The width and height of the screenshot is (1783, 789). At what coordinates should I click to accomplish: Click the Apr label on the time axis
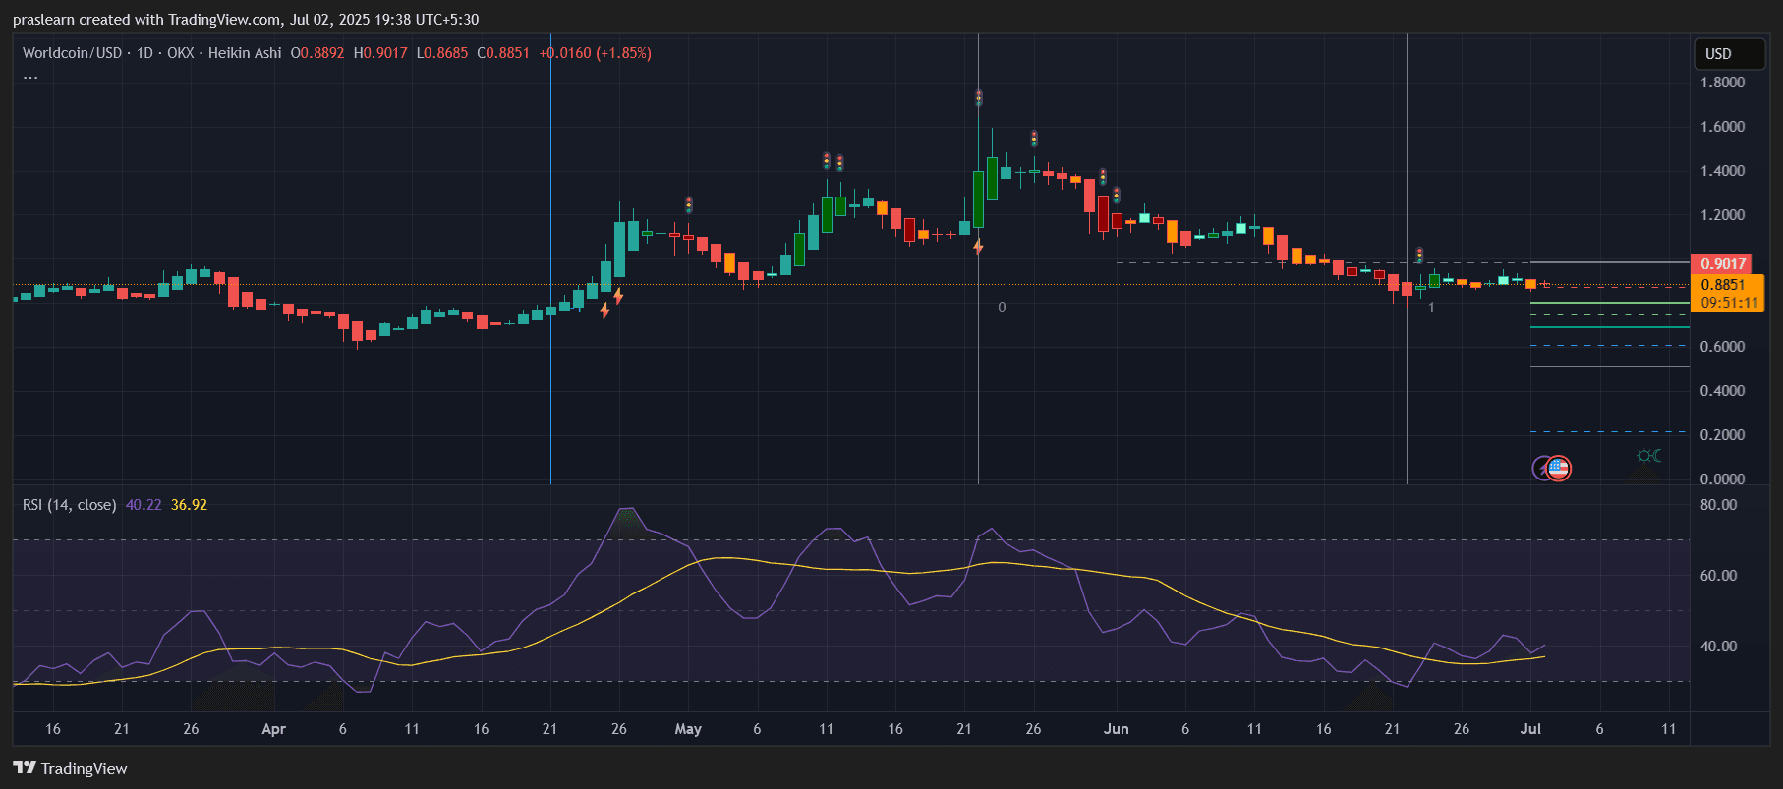coord(274,729)
